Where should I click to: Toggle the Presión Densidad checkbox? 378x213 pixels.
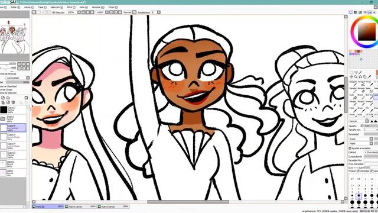[359, 171]
